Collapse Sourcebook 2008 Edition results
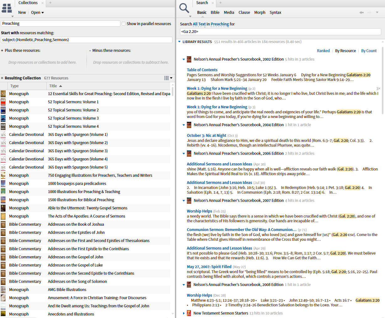The height and width of the screenshot is (318, 385). click(184, 285)
